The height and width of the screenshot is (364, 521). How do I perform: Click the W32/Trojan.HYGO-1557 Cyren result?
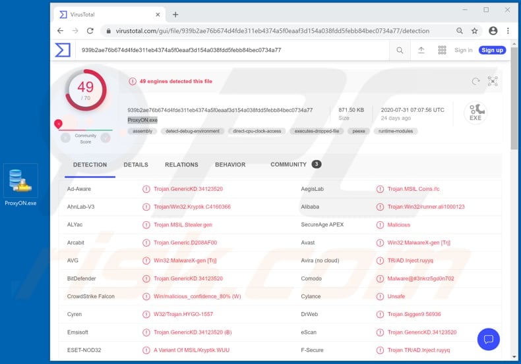coord(183,314)
